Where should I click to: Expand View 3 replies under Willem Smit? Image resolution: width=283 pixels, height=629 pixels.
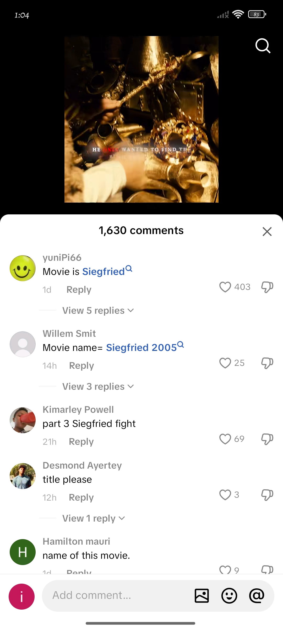pyautogui.click(x=98, y=387)
